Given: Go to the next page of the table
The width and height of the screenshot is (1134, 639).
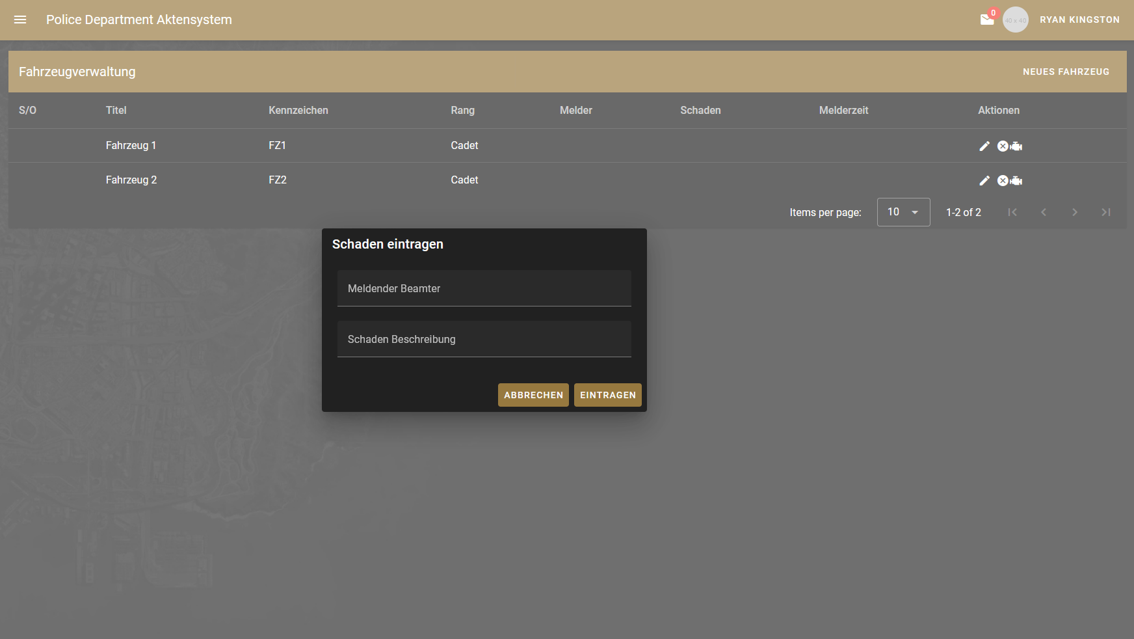Looking at the screenshot, I should click(1075, 212).
